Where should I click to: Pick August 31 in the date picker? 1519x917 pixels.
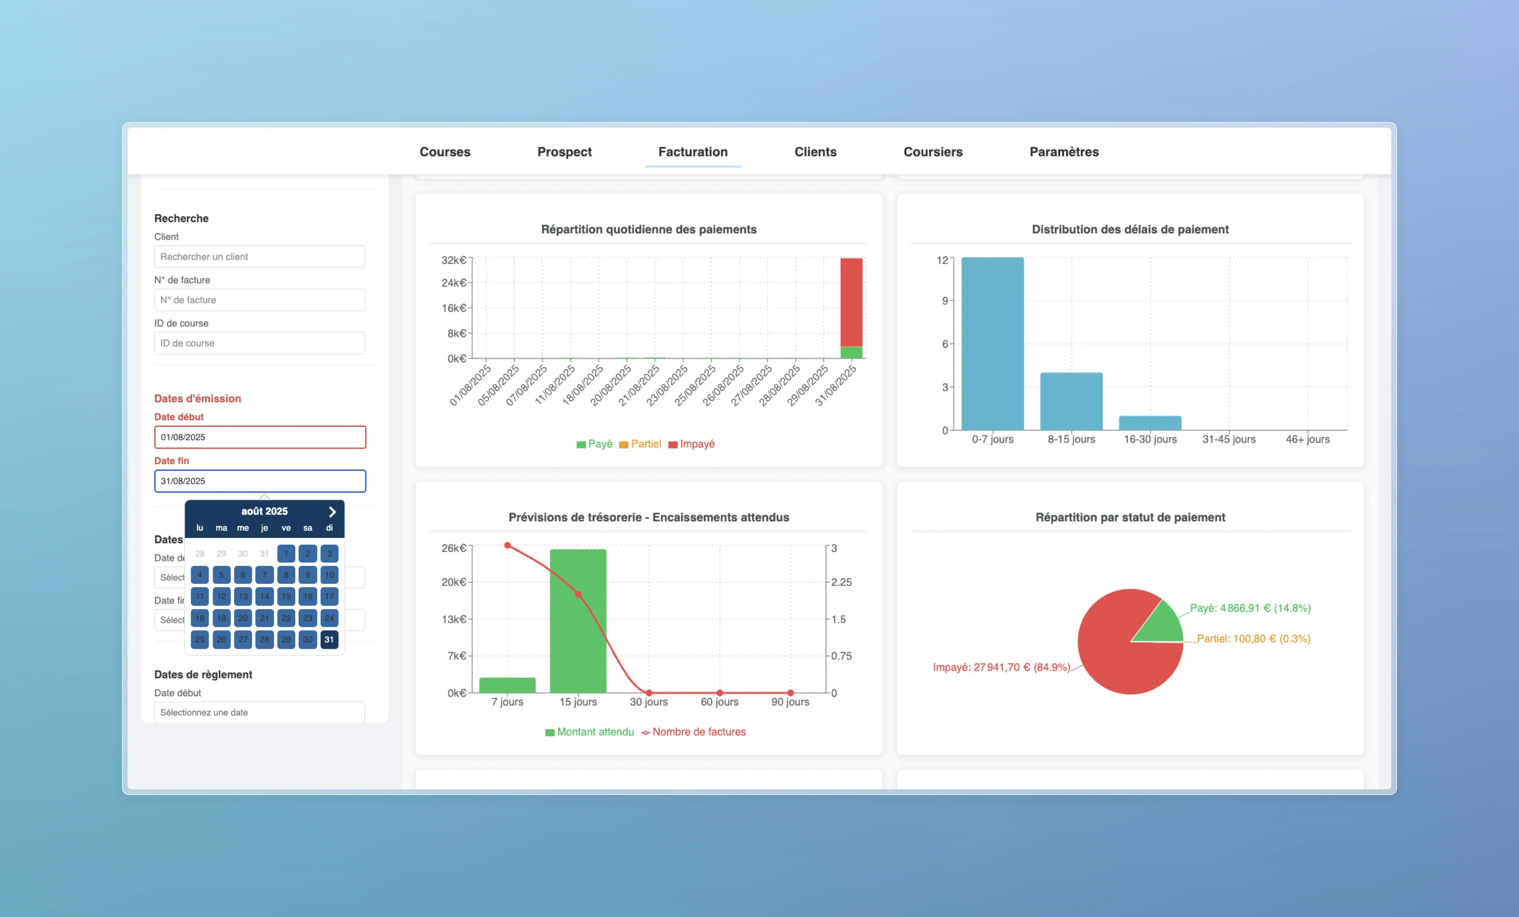[x=329, y=639]
